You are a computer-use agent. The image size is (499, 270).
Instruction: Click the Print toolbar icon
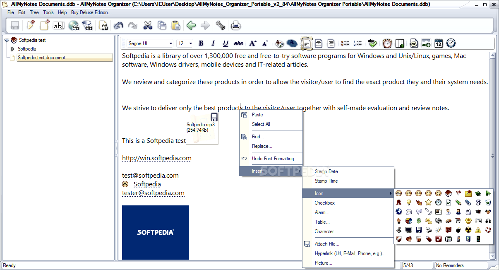[x=236, y=26]
